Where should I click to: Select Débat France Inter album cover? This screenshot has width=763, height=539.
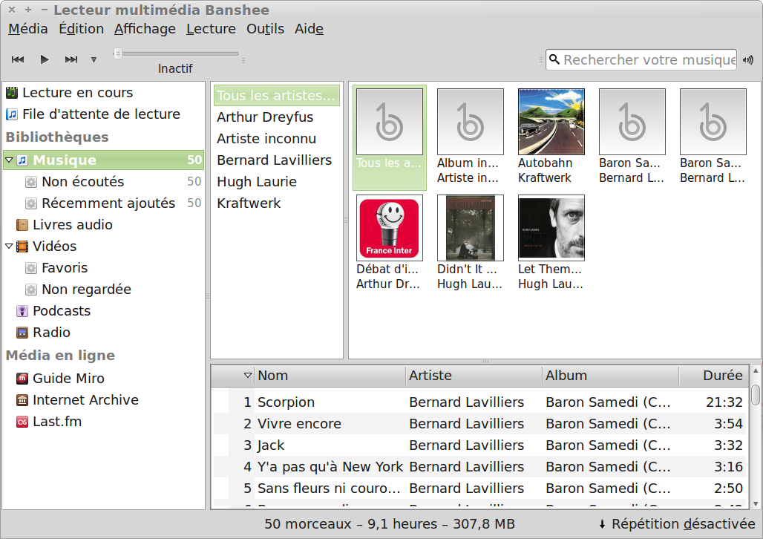389,228
